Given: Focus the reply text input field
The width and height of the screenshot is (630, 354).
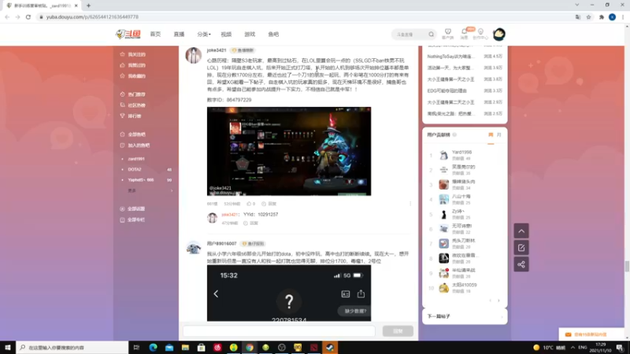Looking at the screenshot, I should [x=279, y=331].
